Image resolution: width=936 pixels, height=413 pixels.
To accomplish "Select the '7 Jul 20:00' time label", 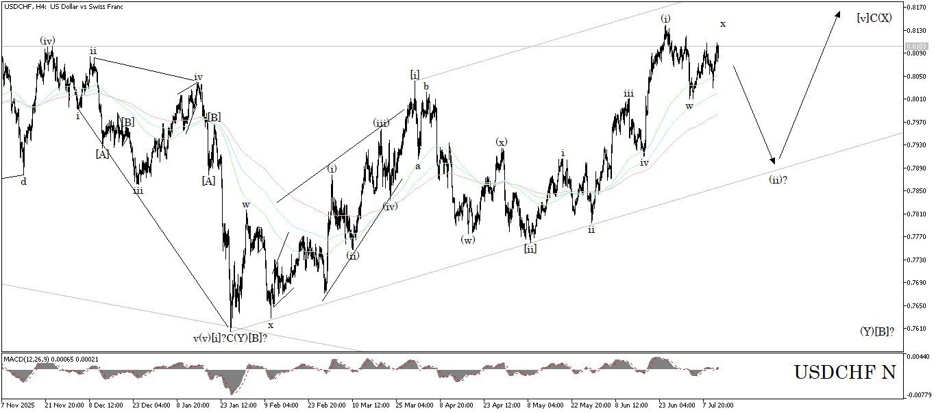I will [x=717, y=405].
